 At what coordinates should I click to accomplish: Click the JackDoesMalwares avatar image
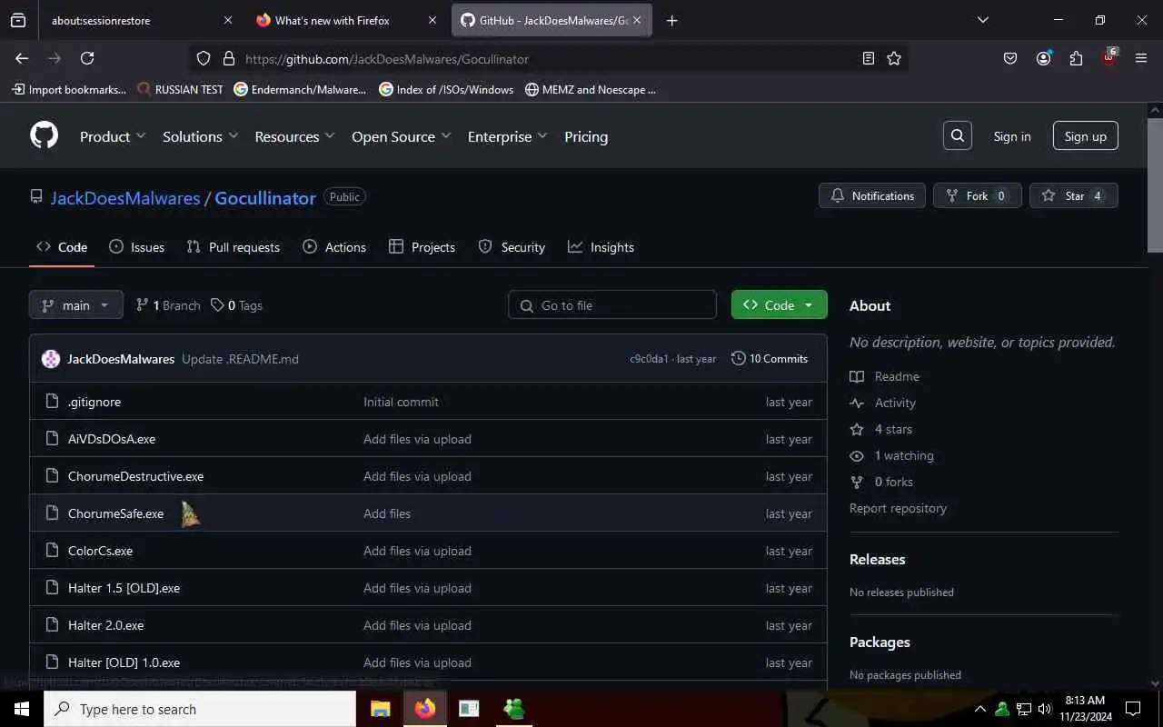(51, 359)
